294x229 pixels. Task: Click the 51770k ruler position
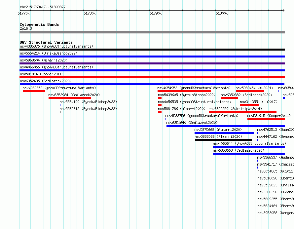(x=23, y=13)
